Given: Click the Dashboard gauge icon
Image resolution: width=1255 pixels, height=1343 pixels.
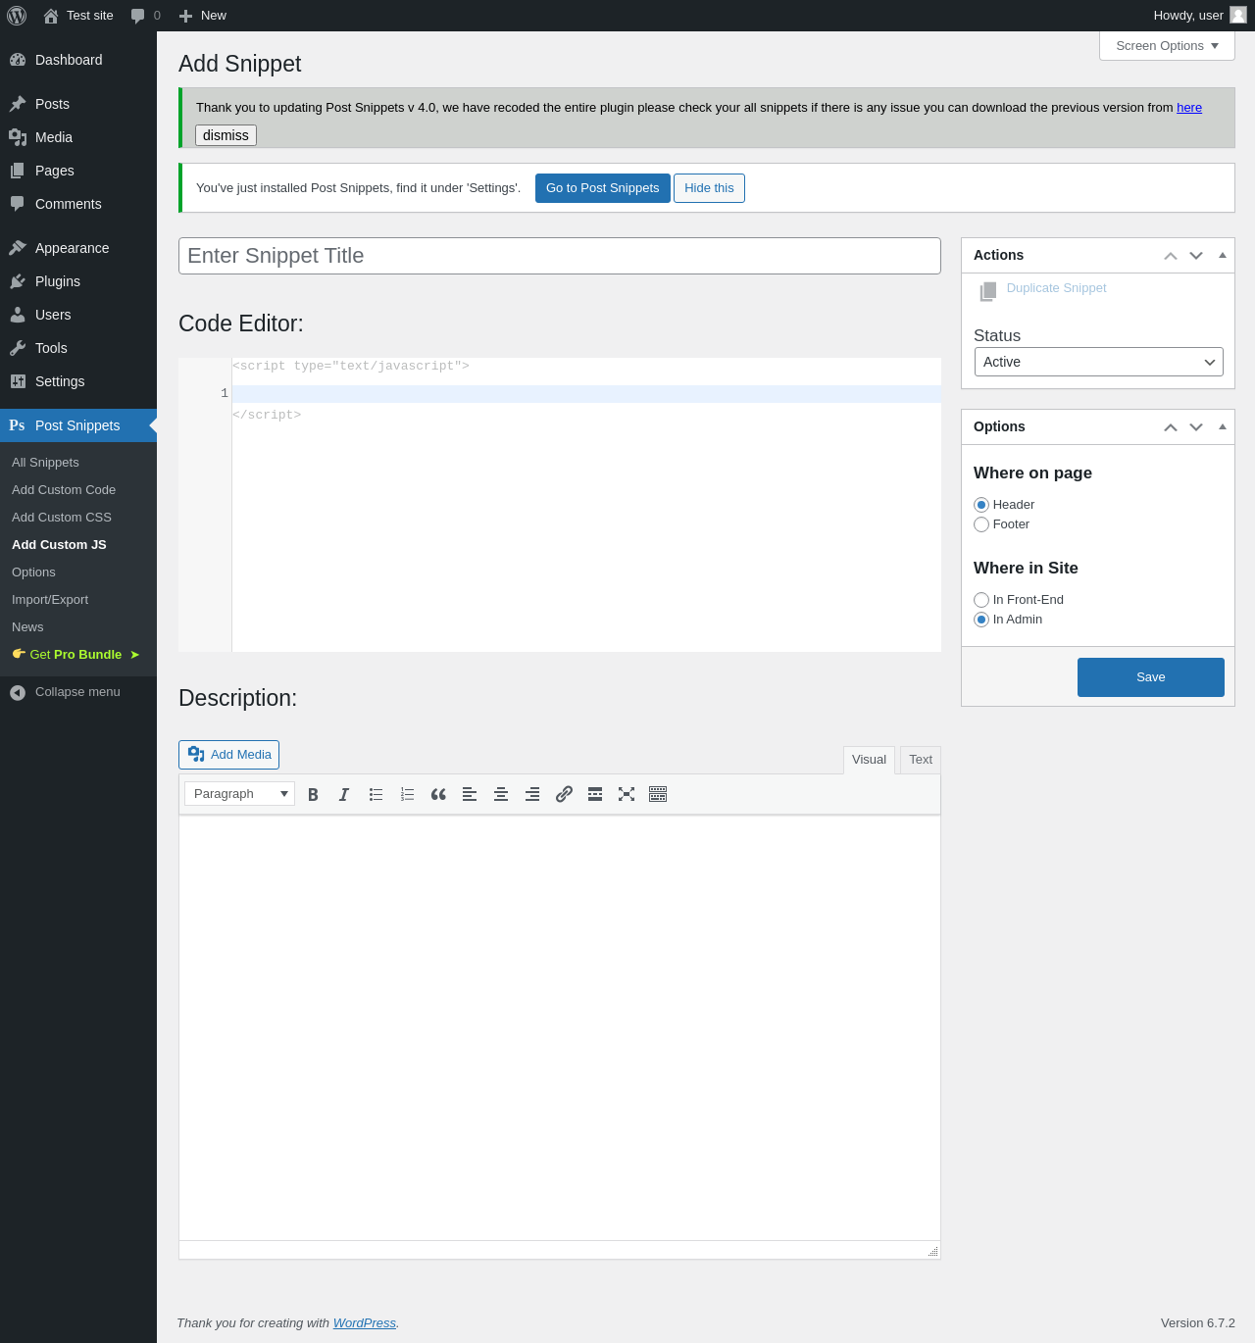Looking at the screenshot, I should tap(18, 60).
